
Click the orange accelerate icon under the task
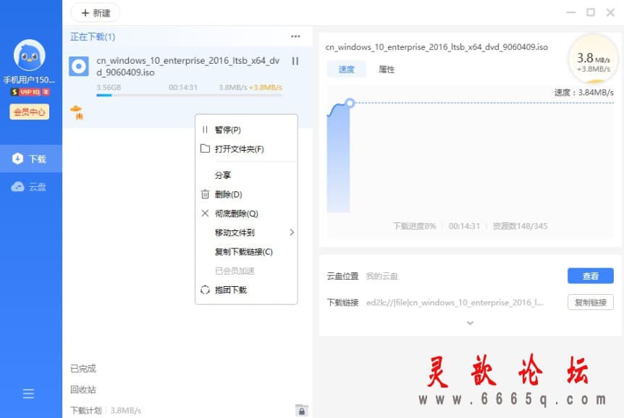pyautogui.click(x=77, y=112)
